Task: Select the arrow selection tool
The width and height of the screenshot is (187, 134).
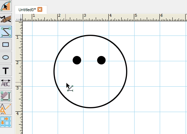Action: point(6,6)
